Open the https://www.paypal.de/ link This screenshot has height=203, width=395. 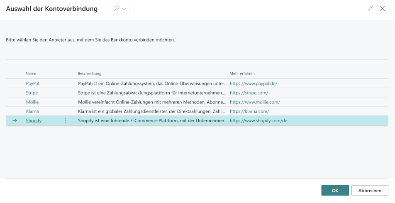pos(253,83)
